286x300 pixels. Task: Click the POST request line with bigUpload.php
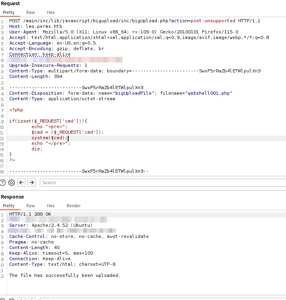click(x=135, y=21)
